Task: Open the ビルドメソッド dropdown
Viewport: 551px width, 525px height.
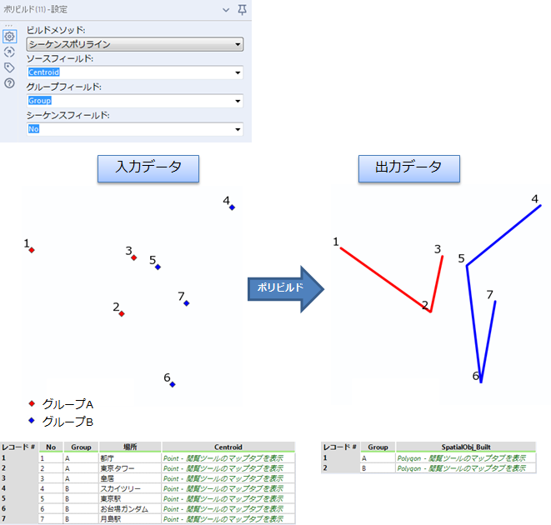Action: click(135, 44)
